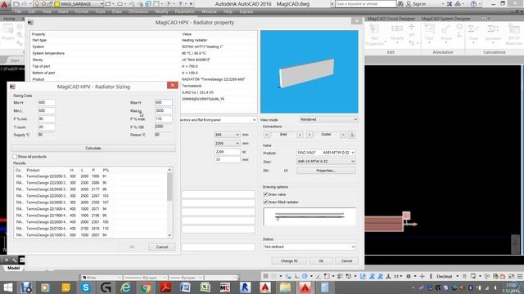Switch to MagiCAD Circuit Designer tab
The image size is (524, 294).
coord(391,19)
